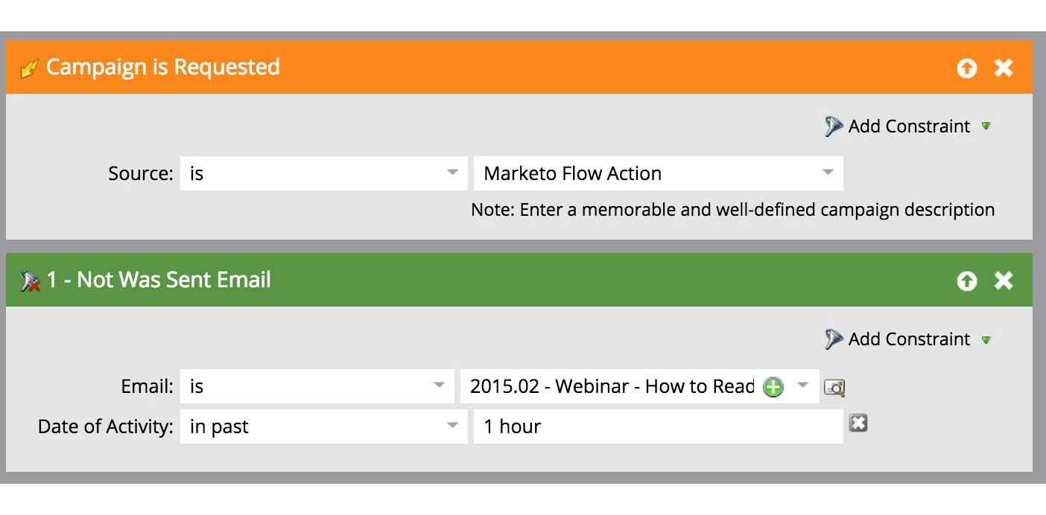Select the Not Was Sent Email header bar

coord(519,280)
